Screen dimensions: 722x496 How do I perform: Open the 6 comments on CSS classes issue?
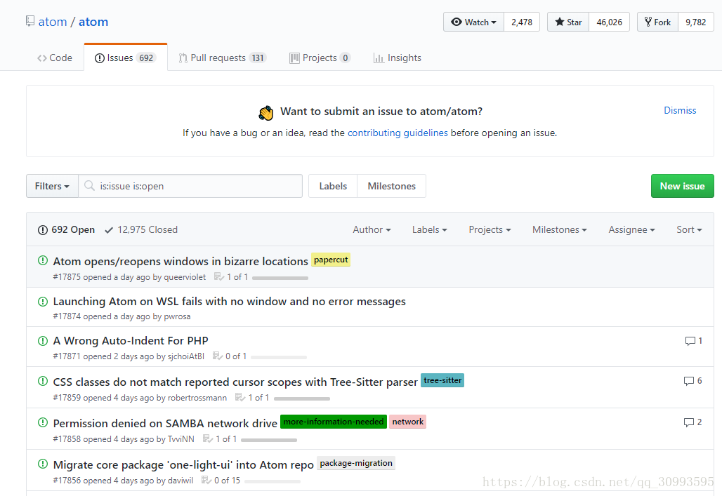click(x=693, y=381)
